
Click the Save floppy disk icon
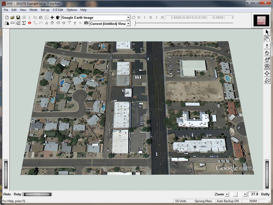click(18, 18)
